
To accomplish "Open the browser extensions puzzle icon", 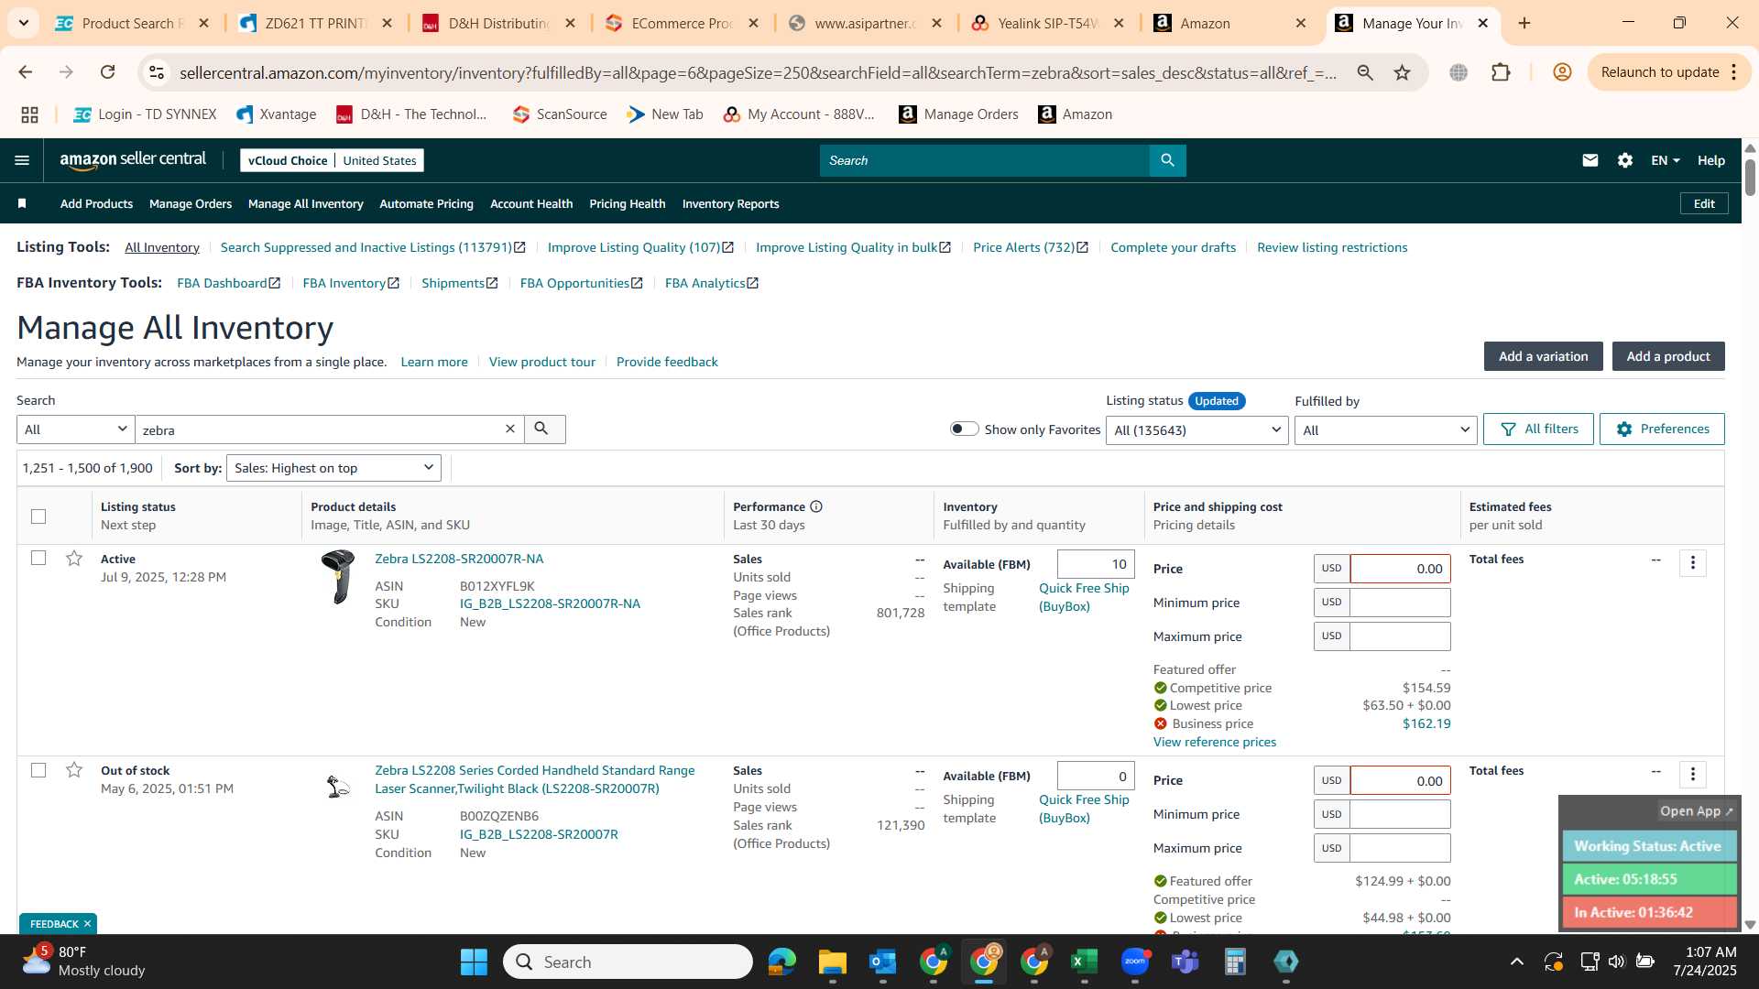I will coord(1501,72).
